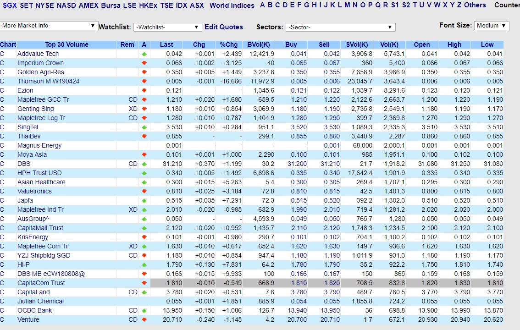Screen dimensions: 520x330
Task: Select the HKEx market tab
Action: click(x=148, y=5)
